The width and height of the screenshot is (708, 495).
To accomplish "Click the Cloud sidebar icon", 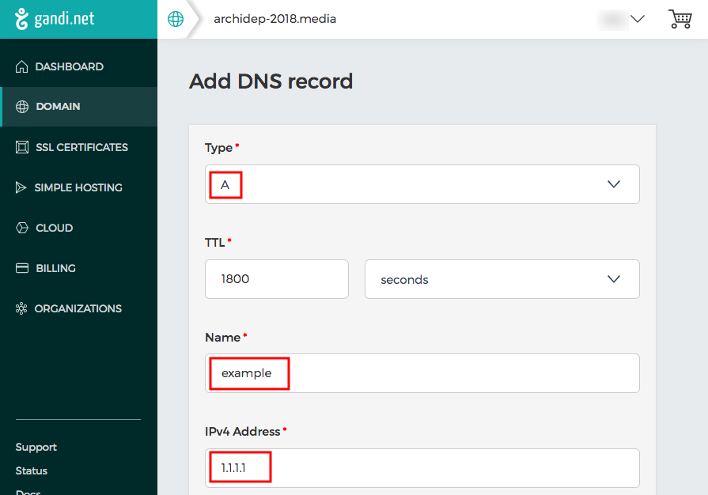I will point(21,228).
